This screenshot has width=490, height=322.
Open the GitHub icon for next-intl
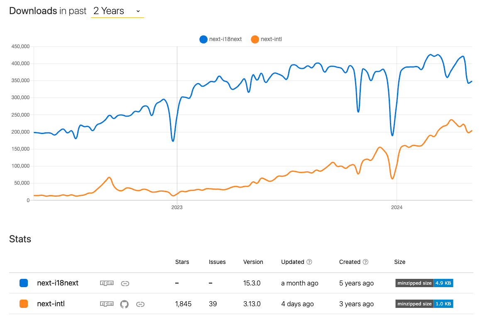point(125,304)
